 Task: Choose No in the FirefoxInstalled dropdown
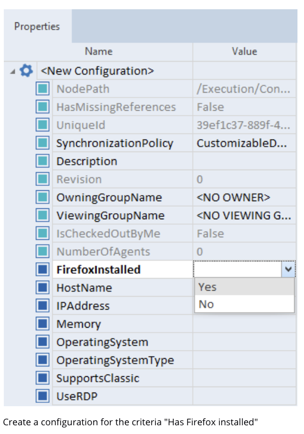(244, 304)
